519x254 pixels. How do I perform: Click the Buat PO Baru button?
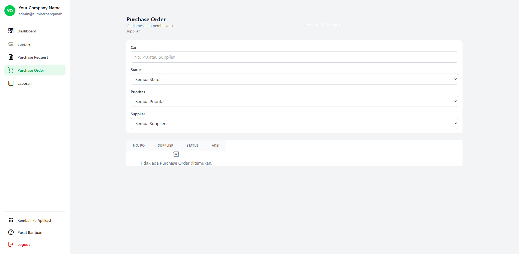coord(323,25)
